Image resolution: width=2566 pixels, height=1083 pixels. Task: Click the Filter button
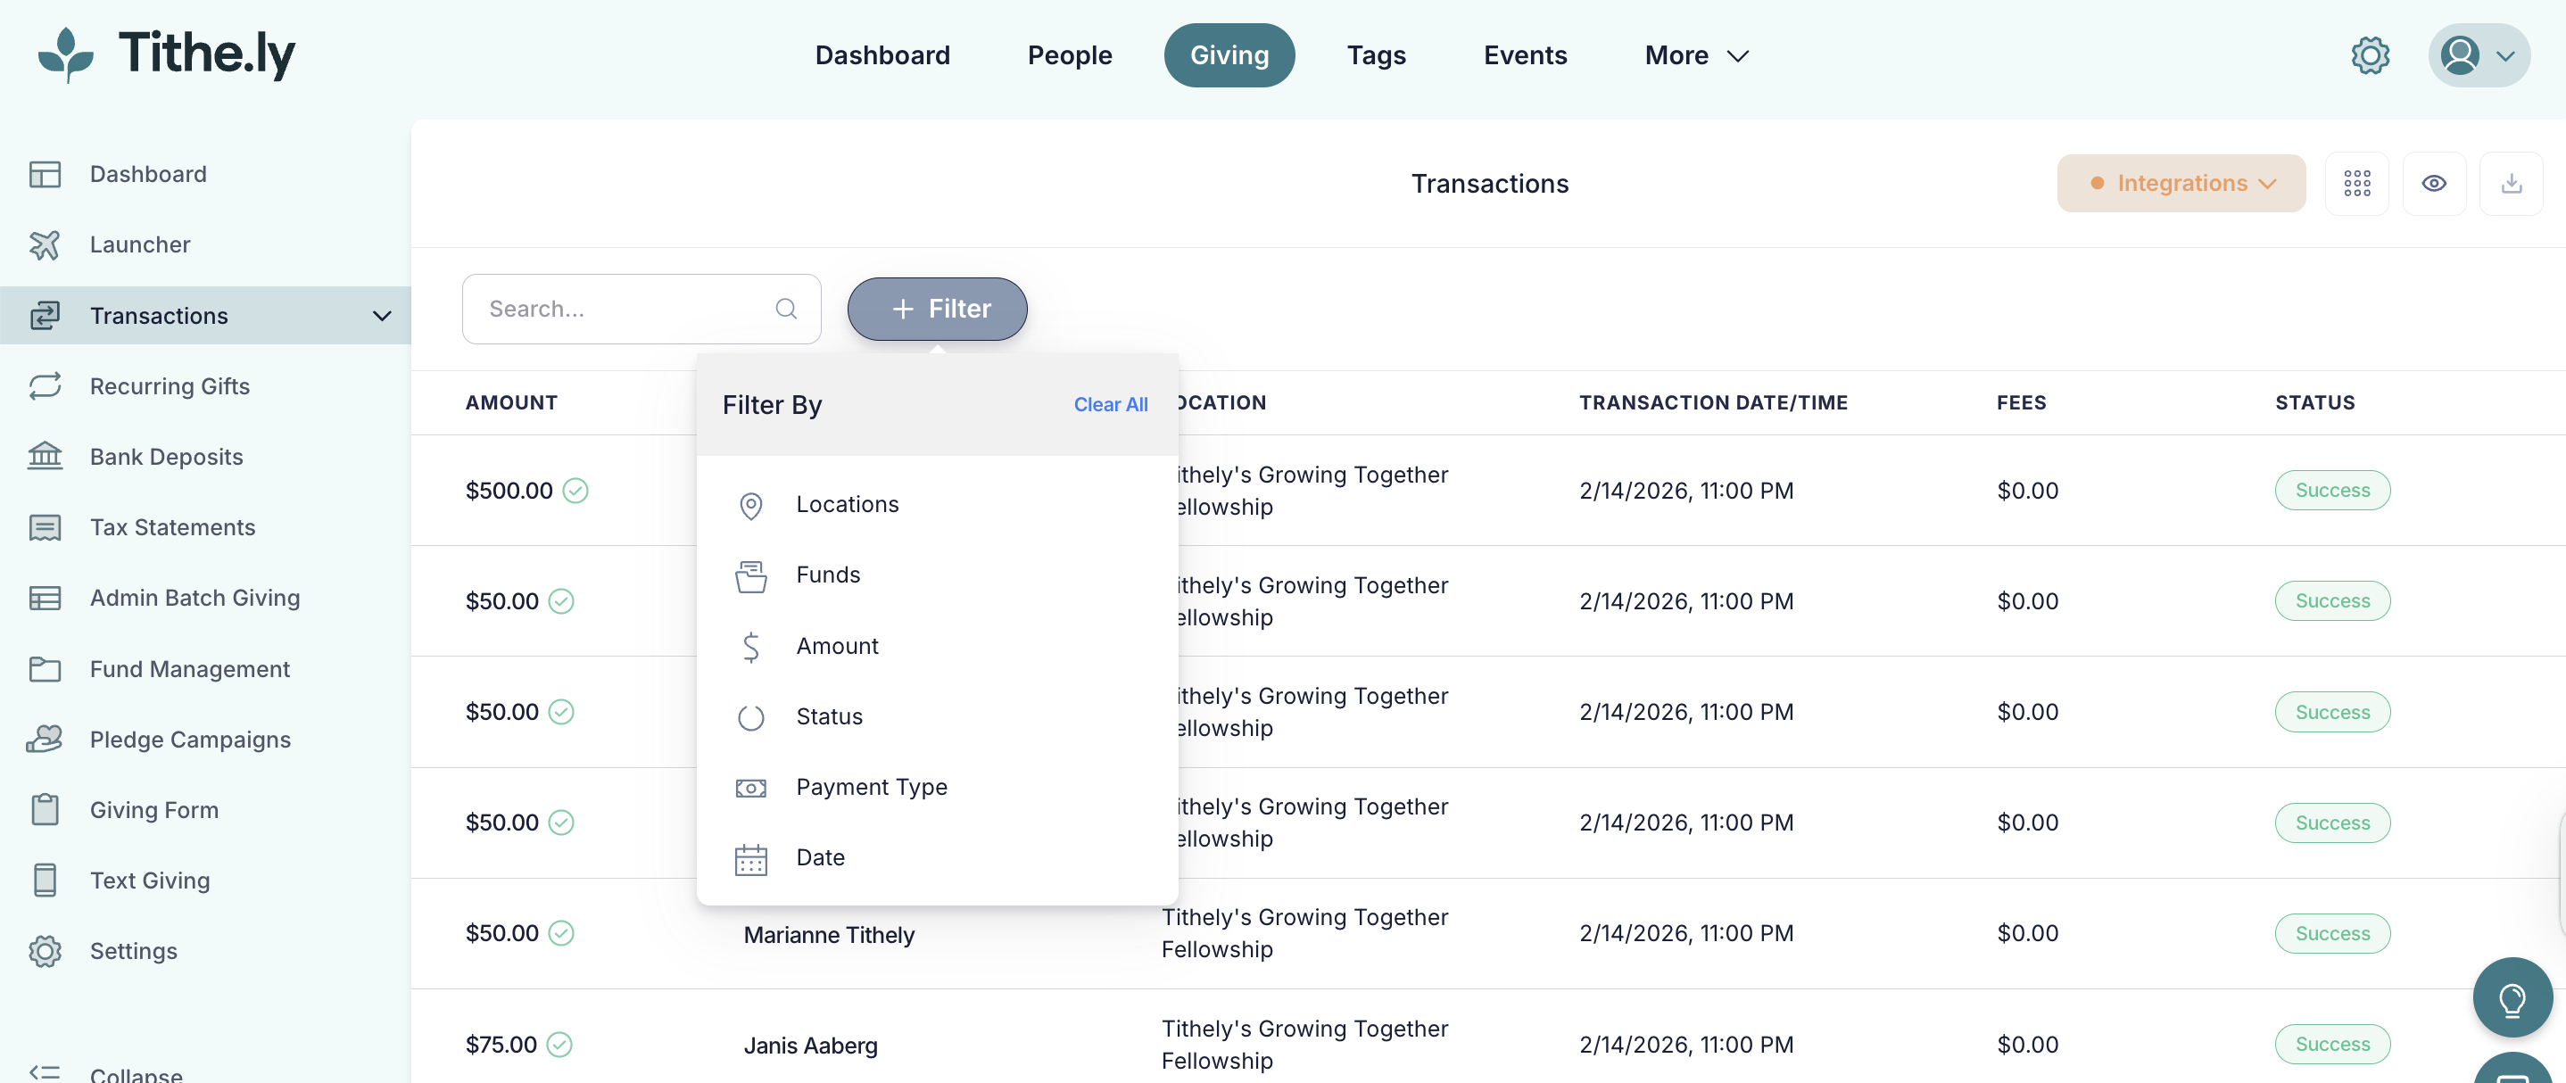tap(938, 309)
